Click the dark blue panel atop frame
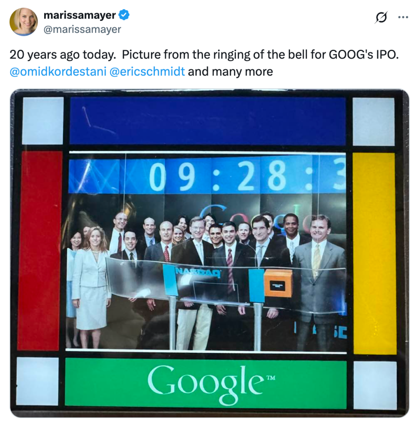The image size is (420, 427). tap(208, 121)
